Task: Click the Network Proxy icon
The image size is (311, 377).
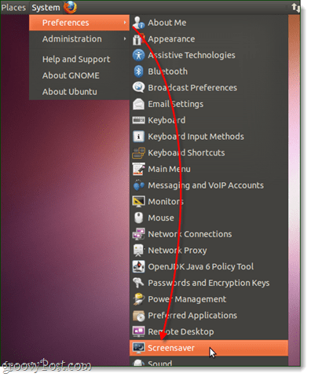Action: [x=138, y=250]
